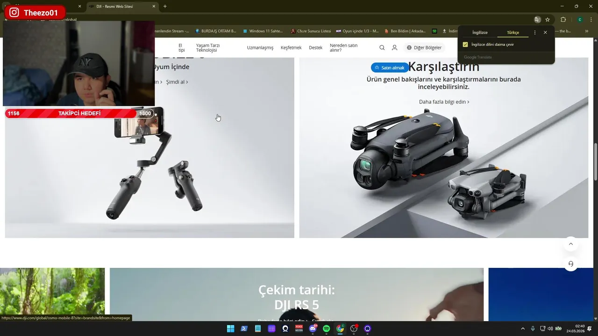Toggle 'İngilizce dilini daima çevir' checkbox
The width and height of the screenshot is (598, 336).
click(x=465, y=44)
